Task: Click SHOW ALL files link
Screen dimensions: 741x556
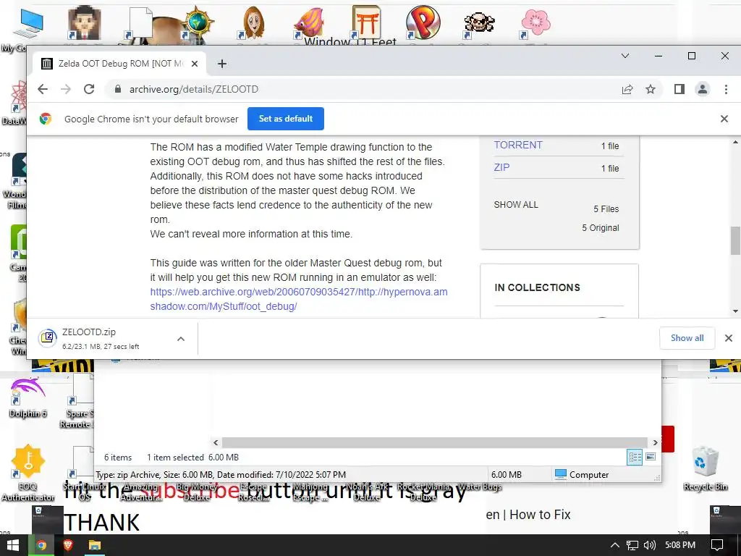Action: 516,205
